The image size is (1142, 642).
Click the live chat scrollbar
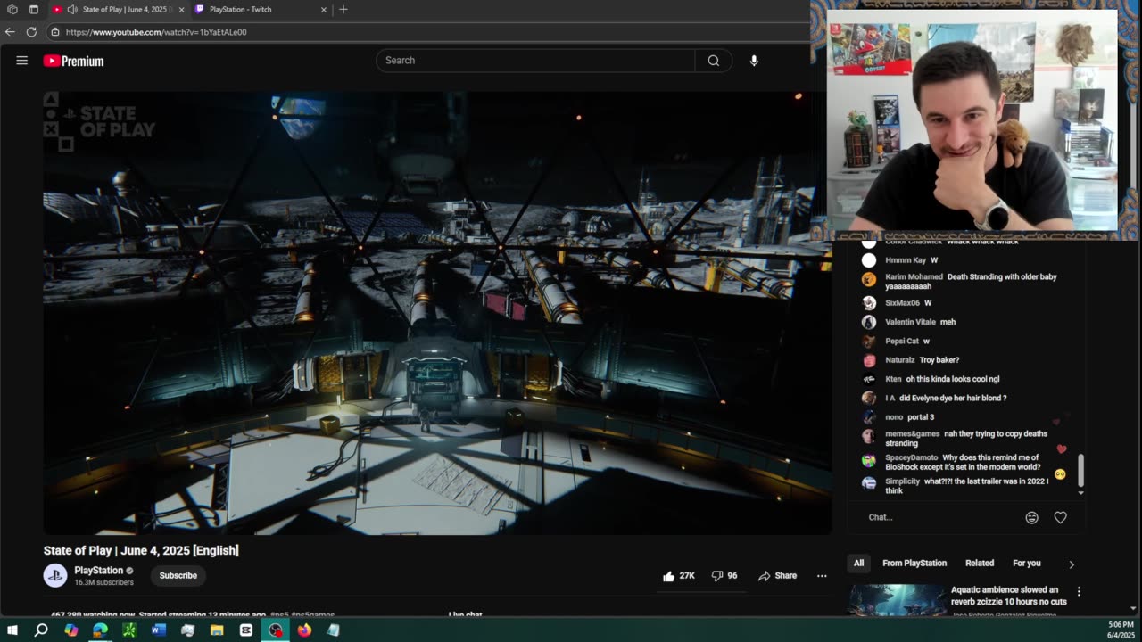click(1080, 468)
